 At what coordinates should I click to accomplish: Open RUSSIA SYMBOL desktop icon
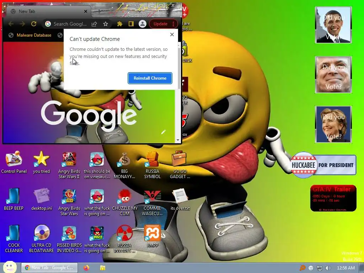[x=152, y=165]
